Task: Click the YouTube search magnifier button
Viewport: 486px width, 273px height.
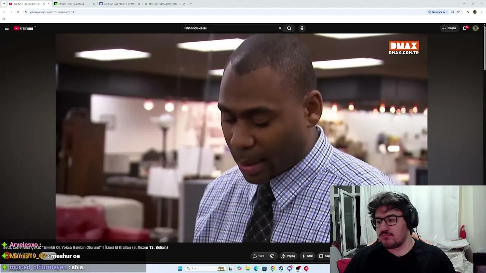Action: click(289, 28)
